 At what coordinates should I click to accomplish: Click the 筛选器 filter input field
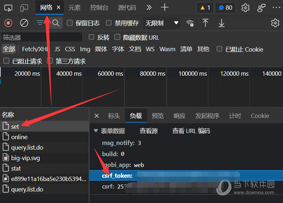(42, 37)
